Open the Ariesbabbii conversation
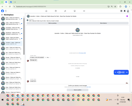This screenshot has height=106, width=132. tap(12, 28)
